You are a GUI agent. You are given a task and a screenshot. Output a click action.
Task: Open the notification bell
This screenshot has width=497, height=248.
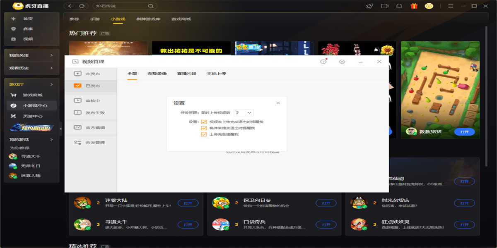pyautogui.click(x=399, y=6)
